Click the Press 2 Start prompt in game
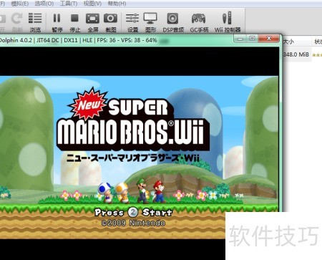This screenshot has width=322, height=260. point(133,212)
